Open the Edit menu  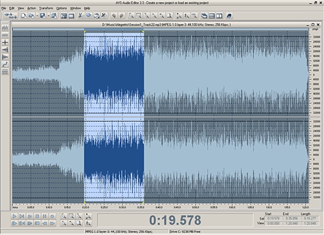point(12,8)
